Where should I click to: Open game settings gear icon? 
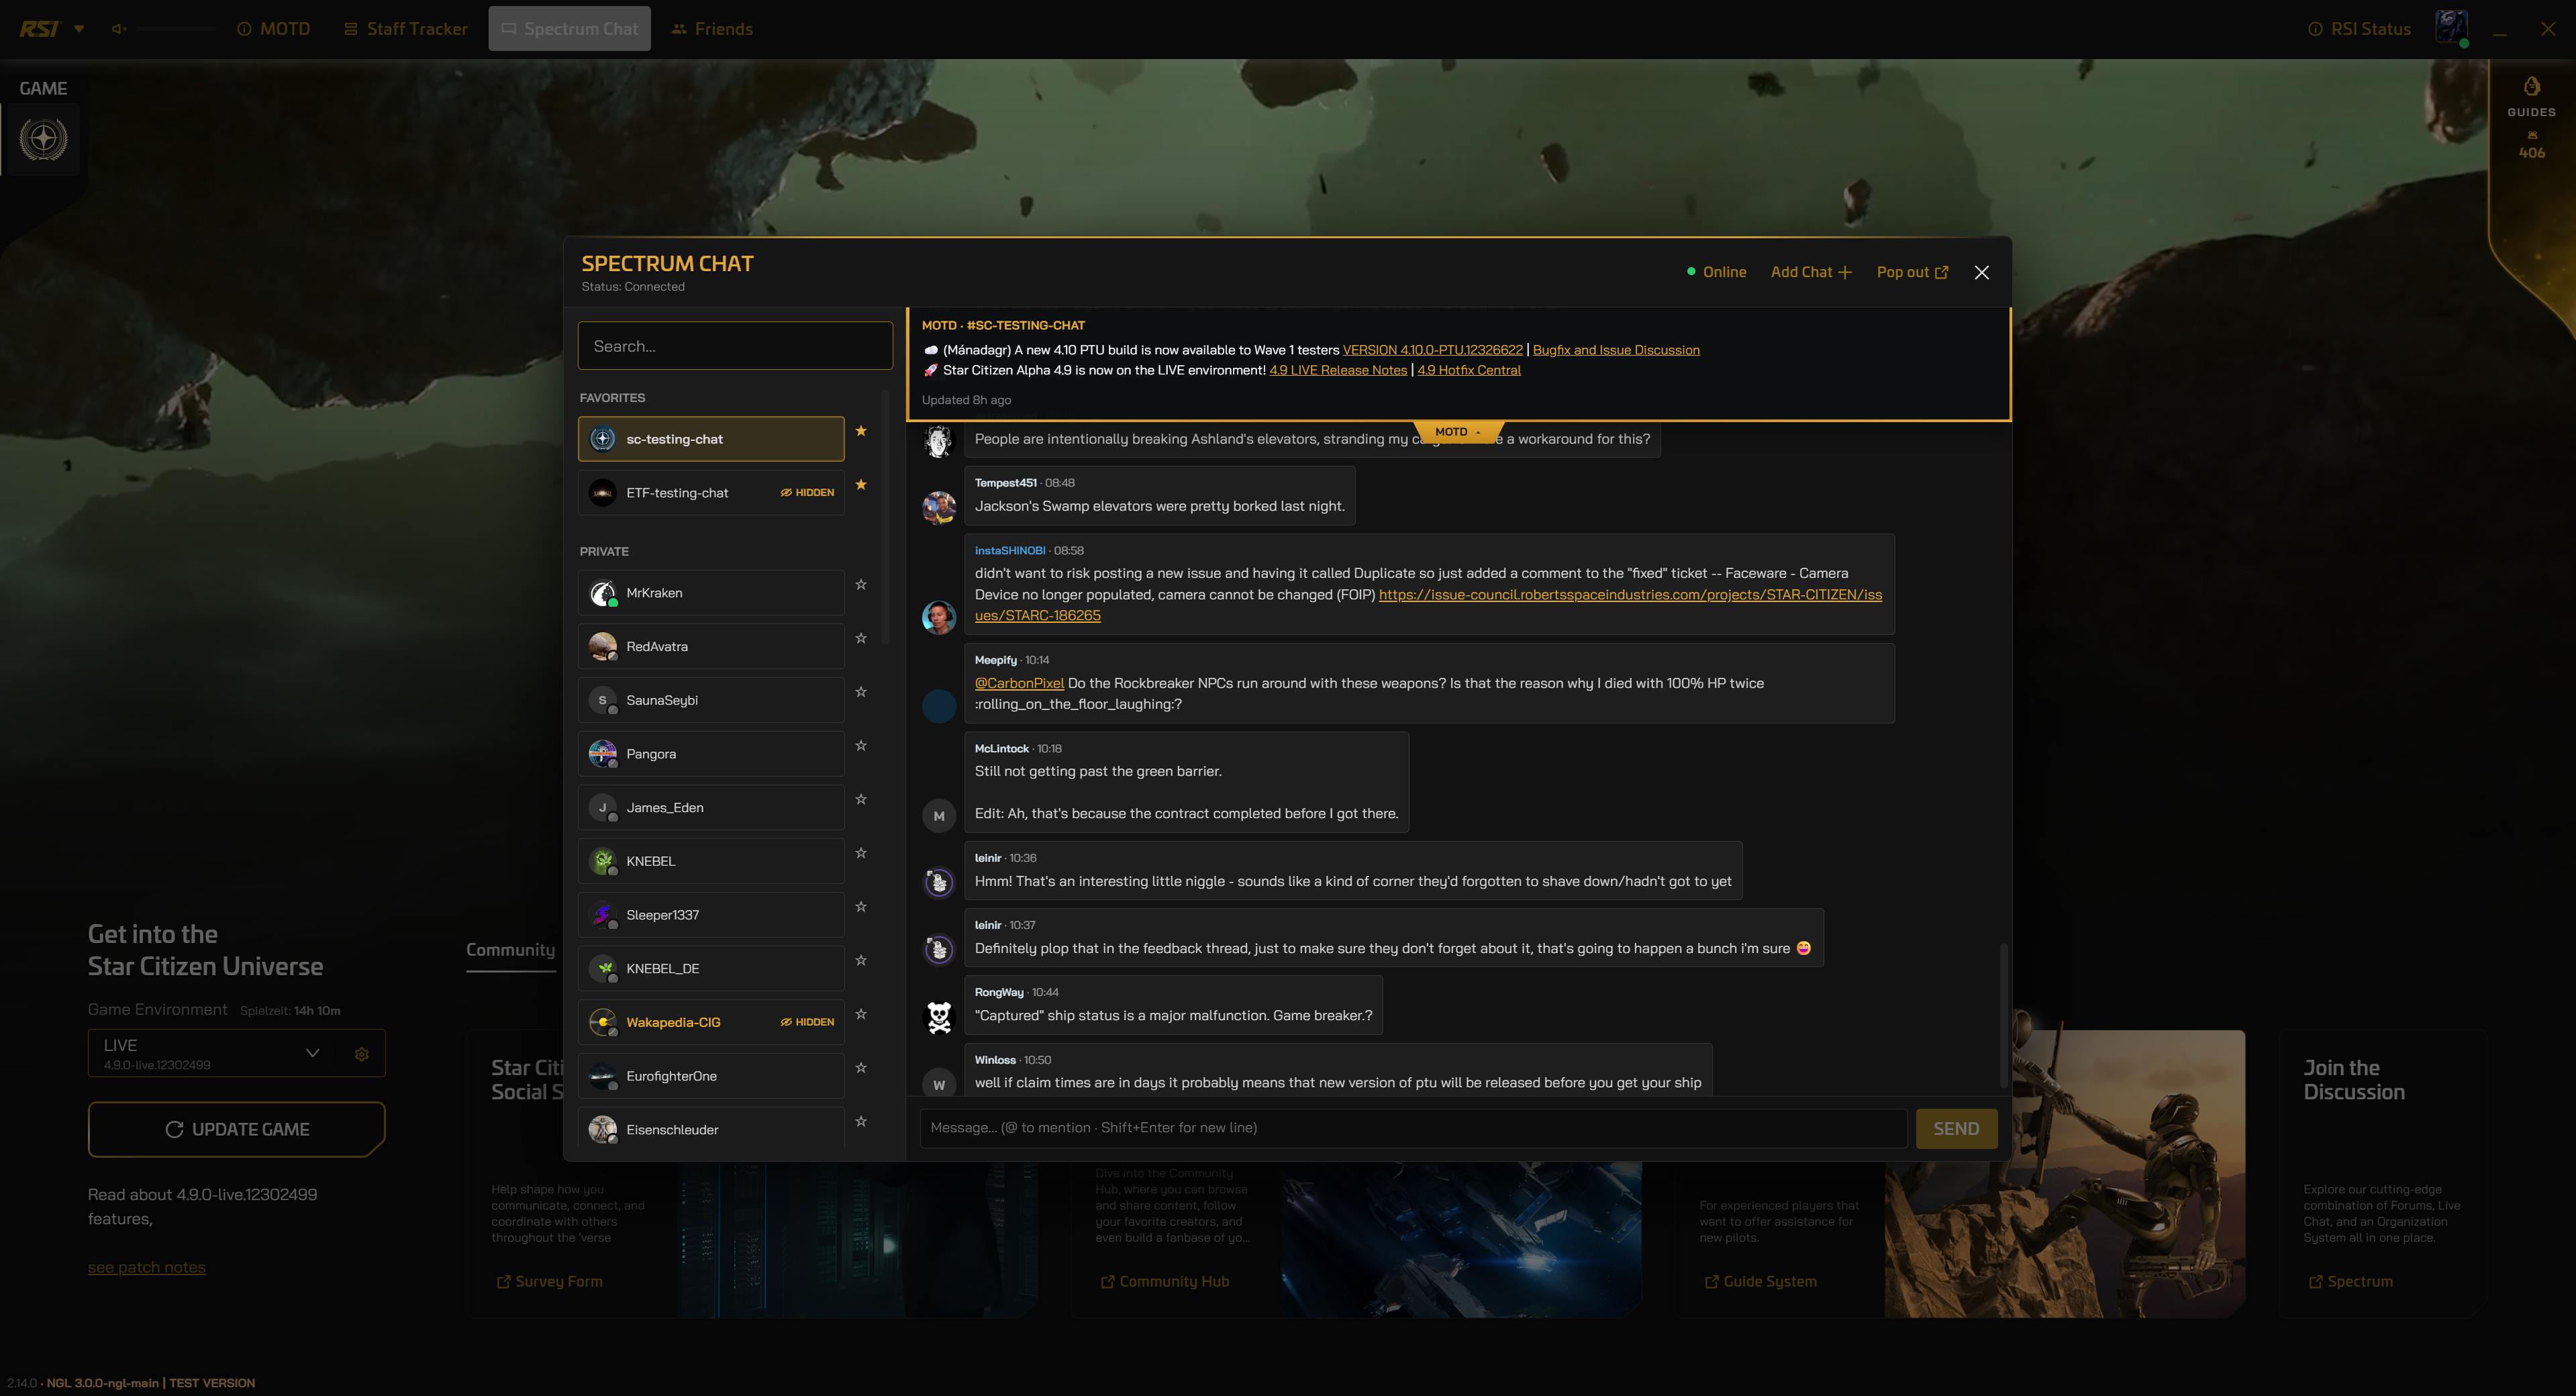(362, 1054)
